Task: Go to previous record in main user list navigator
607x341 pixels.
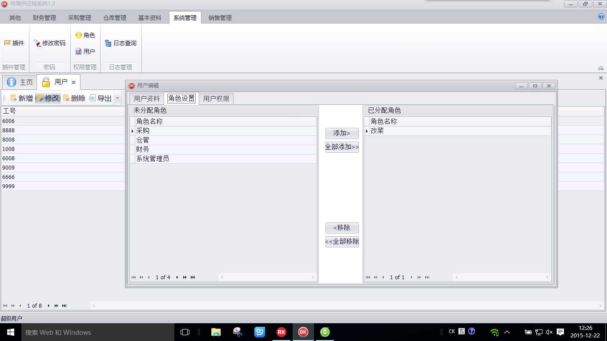Action: pos(20,305)
